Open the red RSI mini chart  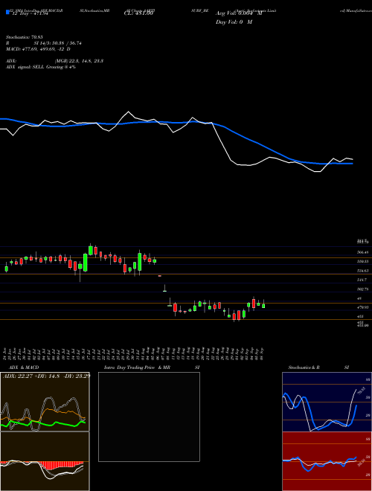(327, 461)
